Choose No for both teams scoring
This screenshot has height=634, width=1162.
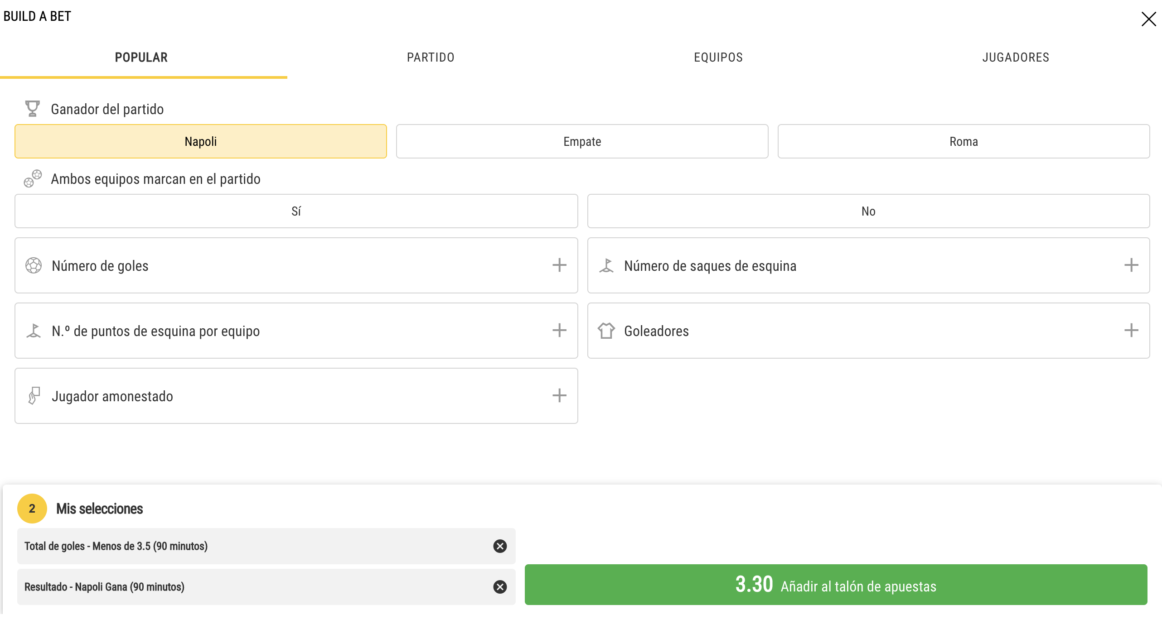pos(868,211)
